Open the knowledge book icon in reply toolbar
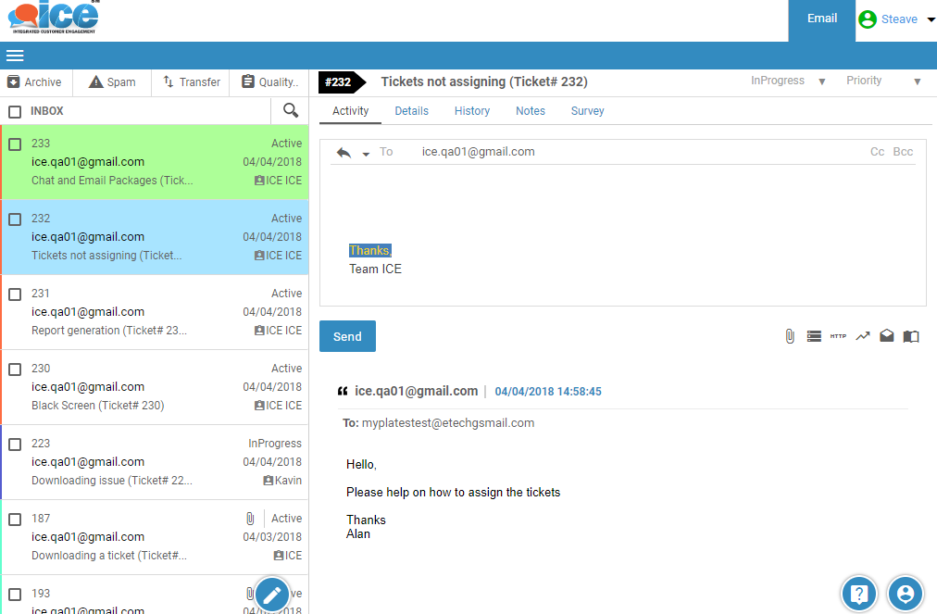This screenshot has width=937, height=614. point(911,336)
